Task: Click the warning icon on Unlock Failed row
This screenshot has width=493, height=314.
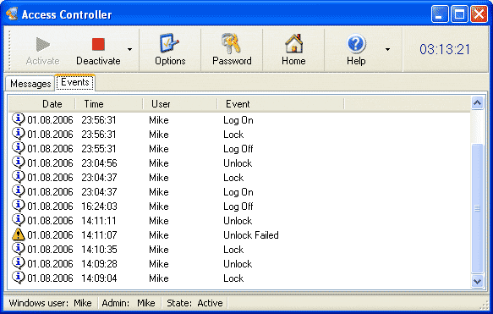Action: coord(19,234)
